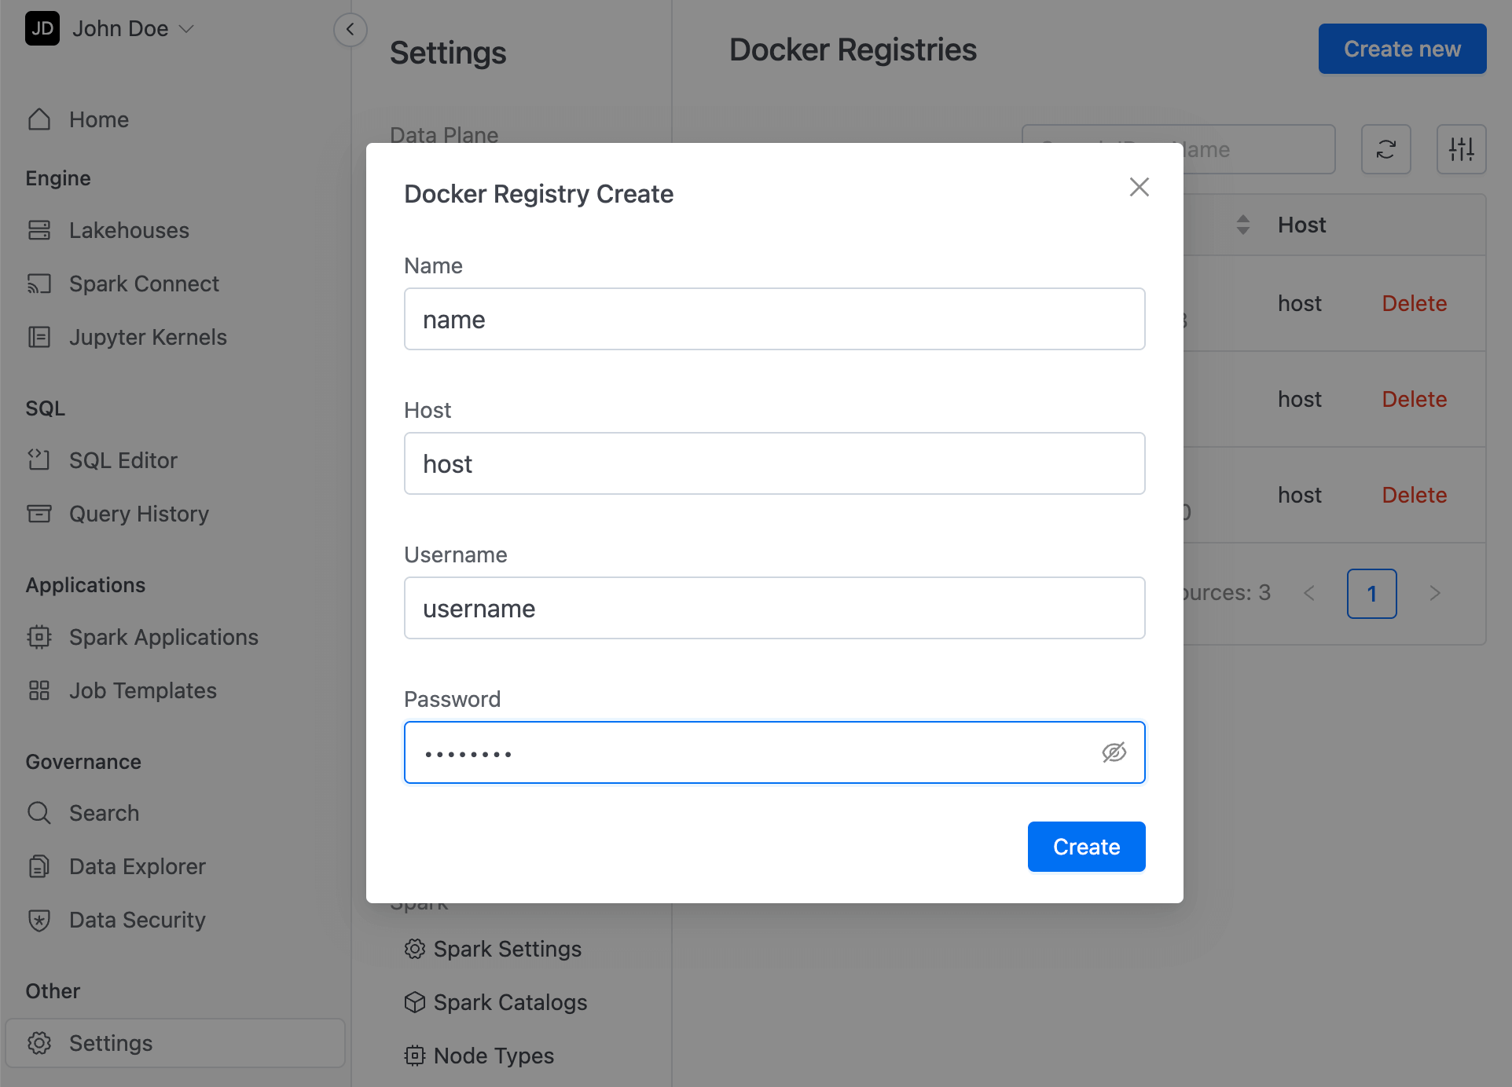
Task: Toggle password visibility eye icon
Action: tap(1114, 752)
